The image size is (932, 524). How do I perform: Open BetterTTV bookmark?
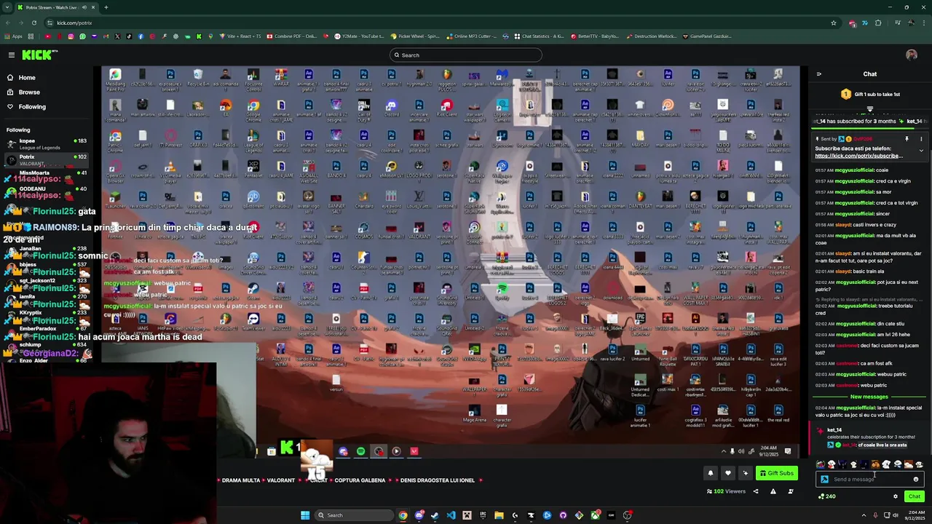(x=595, y=36)
